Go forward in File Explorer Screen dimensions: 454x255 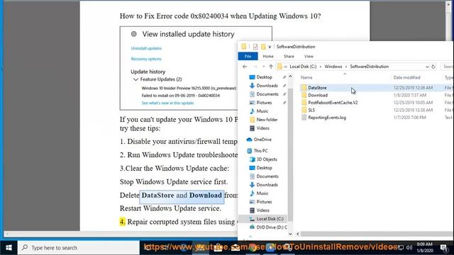[x=255, y=67]
